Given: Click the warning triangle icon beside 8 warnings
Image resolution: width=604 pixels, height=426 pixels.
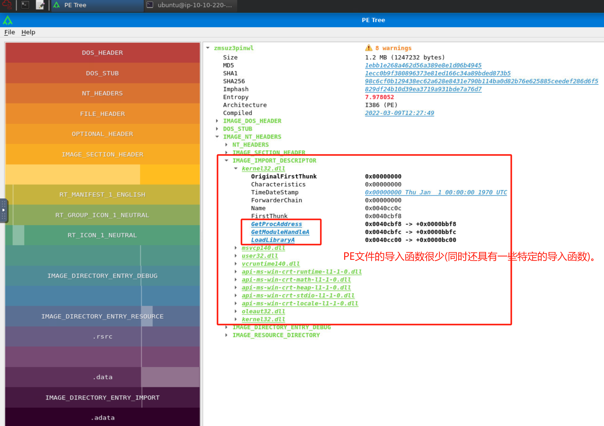Looking at the screenshot, I should pos(369,48).
